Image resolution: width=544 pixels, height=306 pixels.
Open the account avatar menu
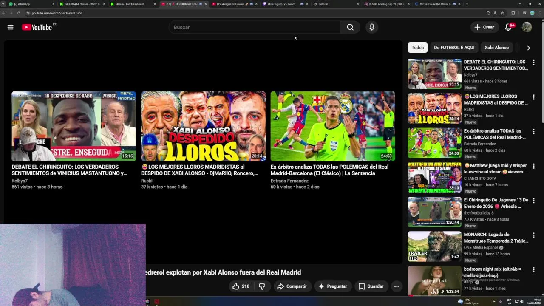(527, 27)
